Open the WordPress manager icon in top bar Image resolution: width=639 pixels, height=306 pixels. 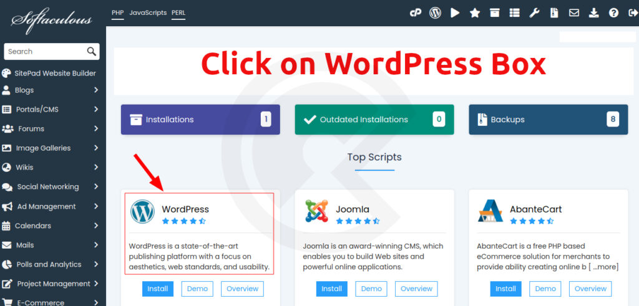pyautogui.click(x=435, y=13)
